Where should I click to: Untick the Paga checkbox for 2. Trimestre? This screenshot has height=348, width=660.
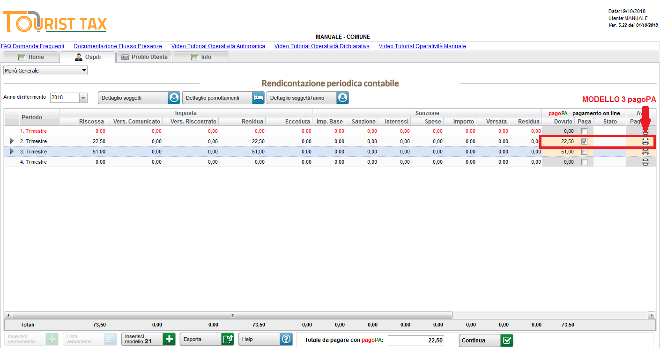584,141
